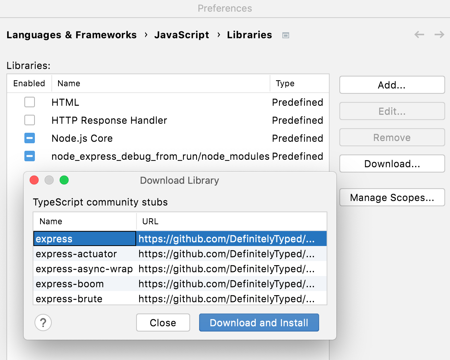Navigate to Languages & Frameworks breadcrumb
Image resolution: width=450 pixels, height=360 pixels.
coord(71,34)
